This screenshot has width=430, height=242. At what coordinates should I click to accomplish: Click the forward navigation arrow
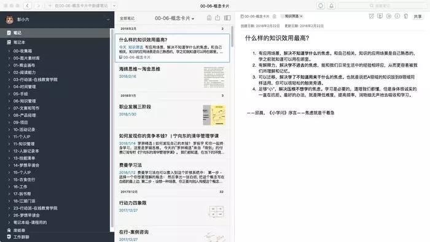pos(38,6)
